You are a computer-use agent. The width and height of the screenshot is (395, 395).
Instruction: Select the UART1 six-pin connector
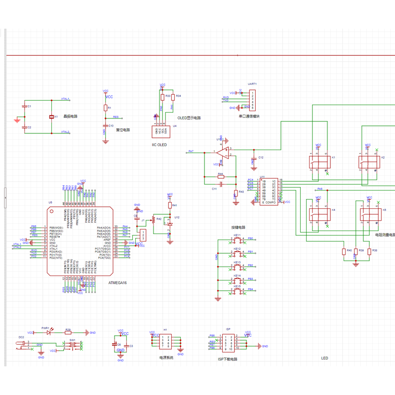[252, 100]
